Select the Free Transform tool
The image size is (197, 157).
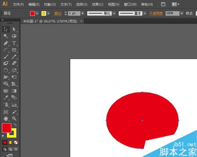[14, 77]
